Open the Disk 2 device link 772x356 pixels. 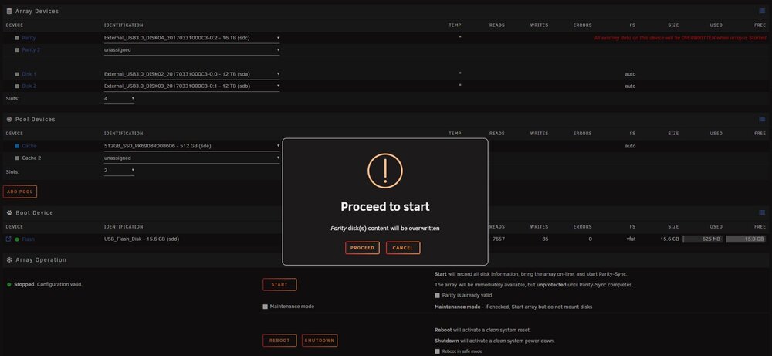29,86
